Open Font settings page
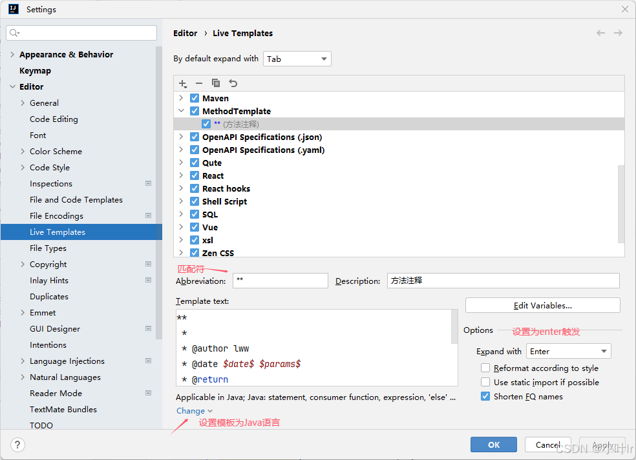This screenshot has width=636, height=460. 37,135
